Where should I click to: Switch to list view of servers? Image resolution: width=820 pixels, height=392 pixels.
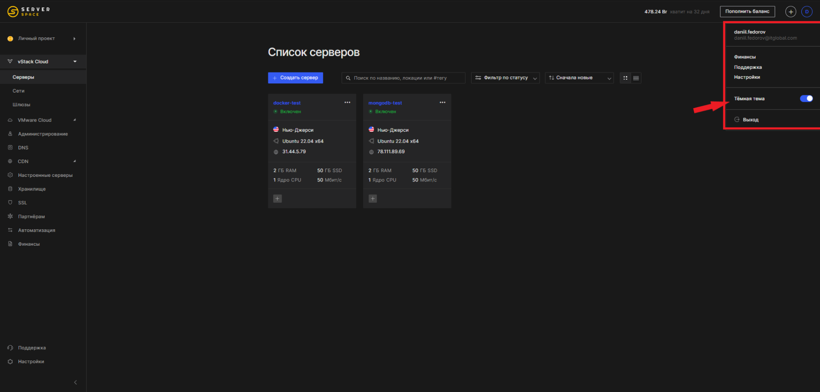636,78
